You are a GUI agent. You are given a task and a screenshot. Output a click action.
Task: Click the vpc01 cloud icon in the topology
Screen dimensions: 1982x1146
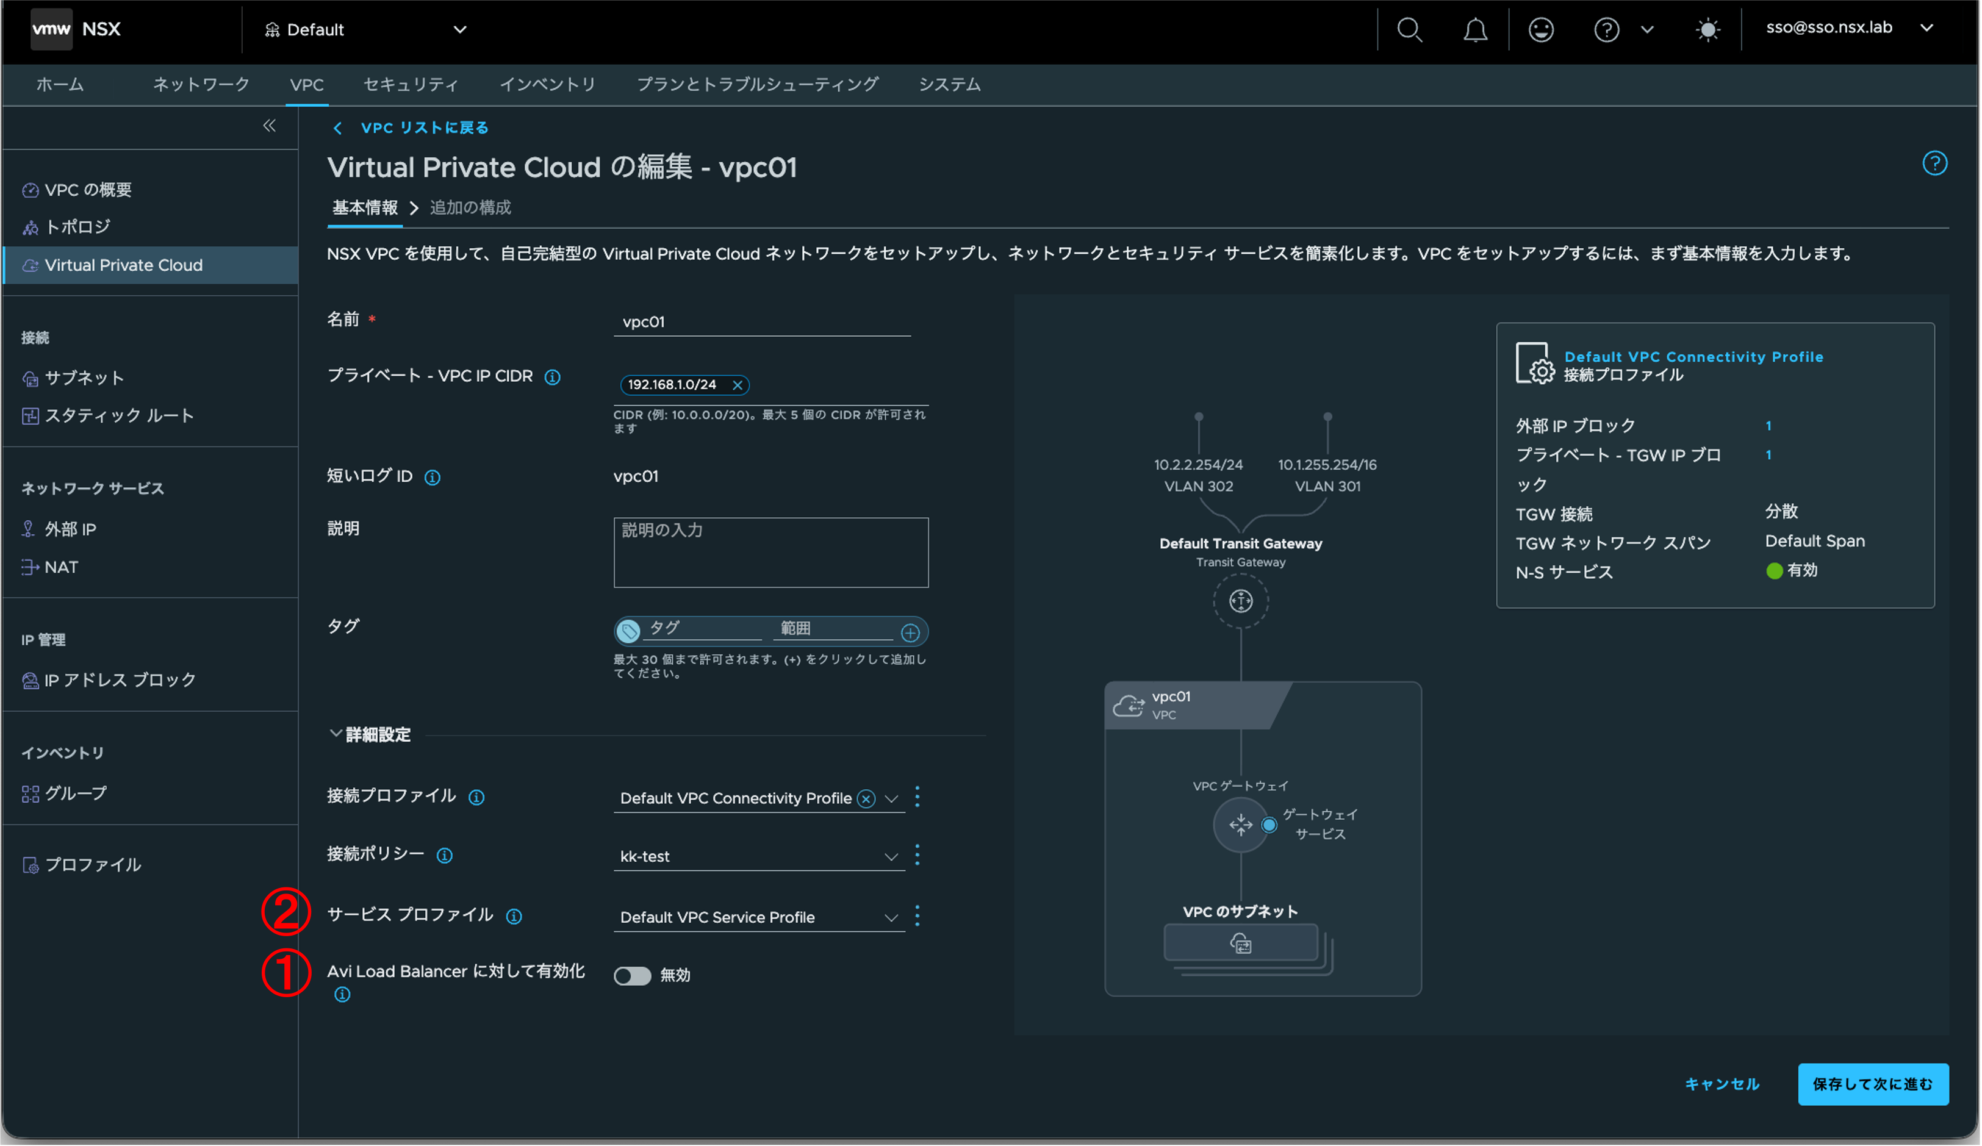click(x=1129, y=705)
